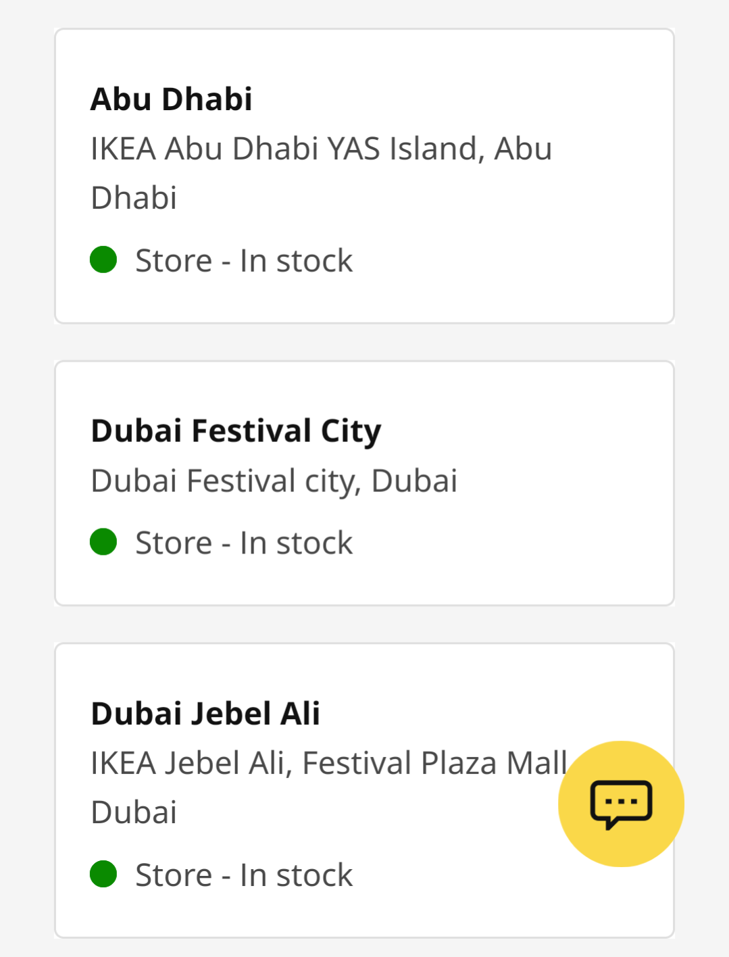Click the green stock dot for Abu Dhabi
Image resolution: width=729 pixels, height=957 pixels.
point(103,260)
